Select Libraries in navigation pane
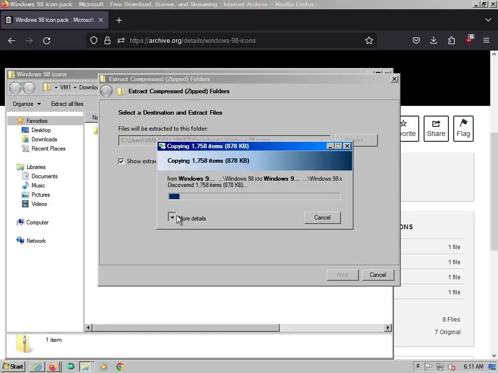This screenshot has height=373, width=498. [x=36, y=167]
